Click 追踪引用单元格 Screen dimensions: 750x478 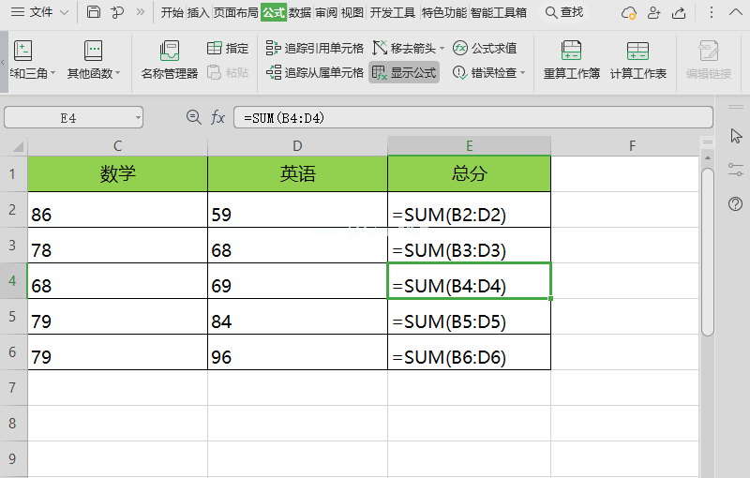[x=315, y=48]
